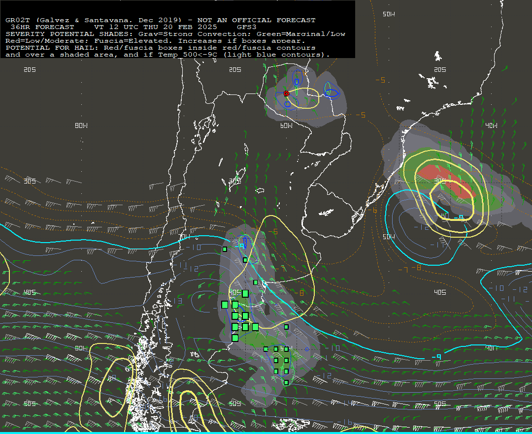The width and height of the screenshot is (532, 434).
Task: Click the GR02T title line in header
Action: click(161, 20)
